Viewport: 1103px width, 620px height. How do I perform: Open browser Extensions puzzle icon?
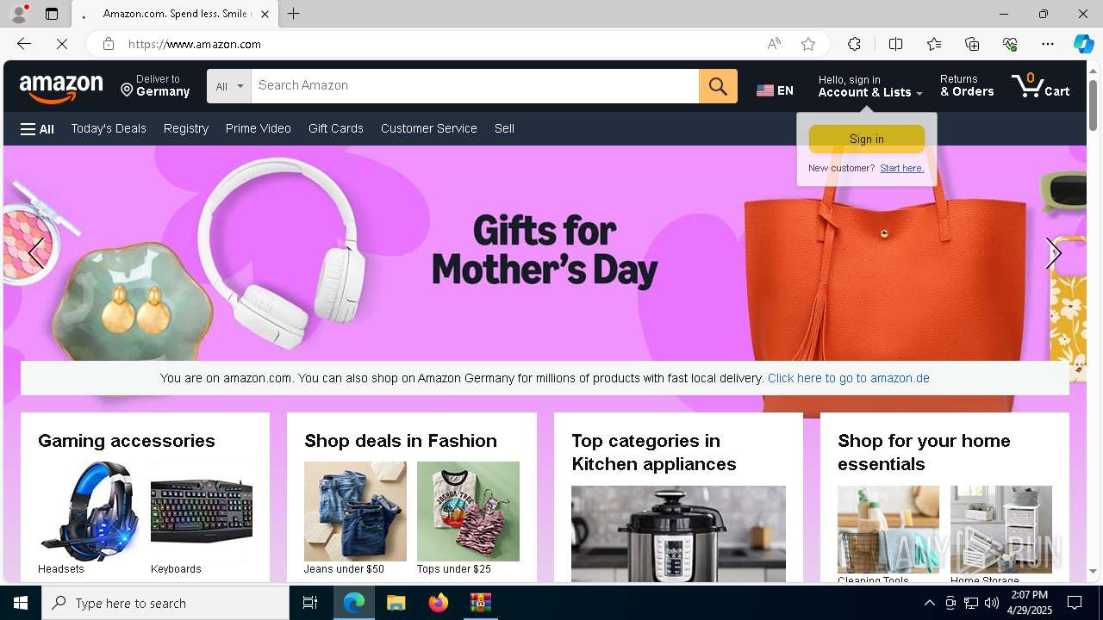(854, 44)
